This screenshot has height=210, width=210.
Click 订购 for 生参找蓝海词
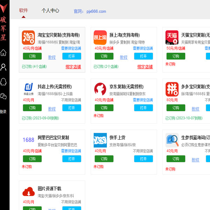point(176,159)
